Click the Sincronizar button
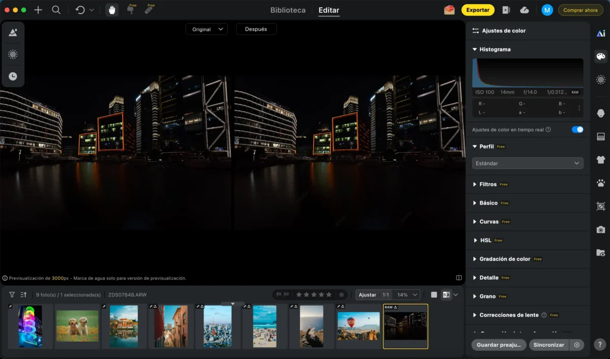The width and height of the screenshot is (610, 359). click(x=548, y=345)
